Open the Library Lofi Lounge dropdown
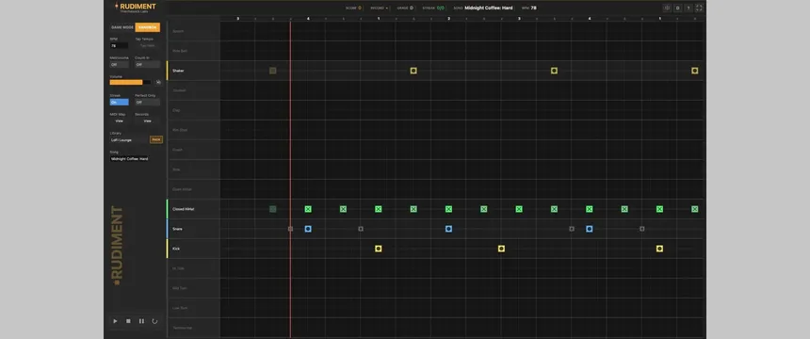Screen dimensions: 810x339 click(129, 140)
